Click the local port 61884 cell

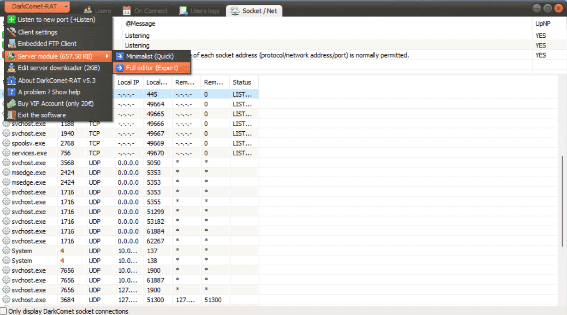pos(158,231)
